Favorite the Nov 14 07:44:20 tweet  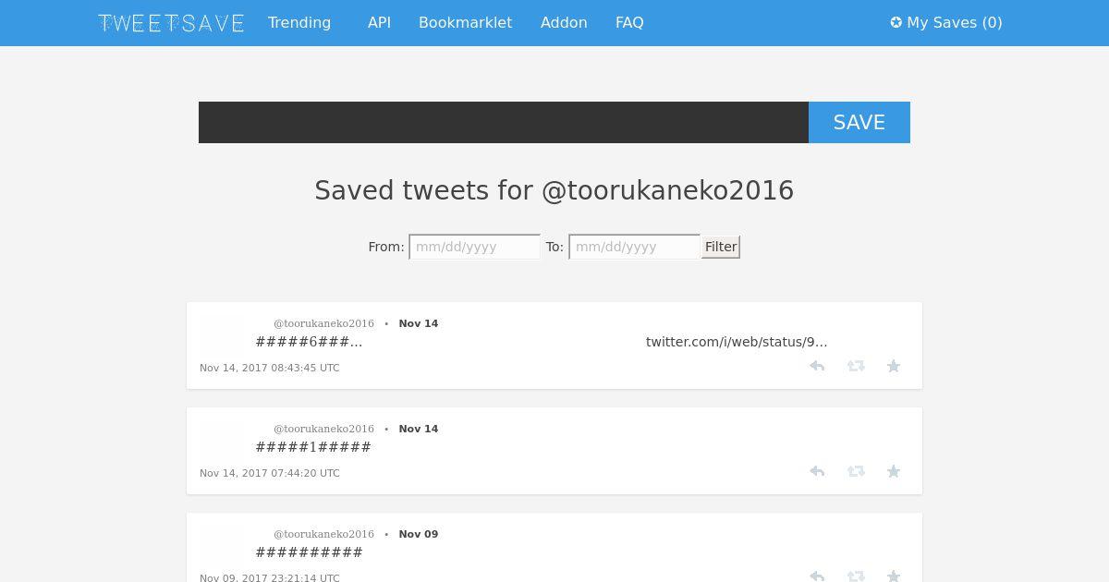(x=894, y=471)
